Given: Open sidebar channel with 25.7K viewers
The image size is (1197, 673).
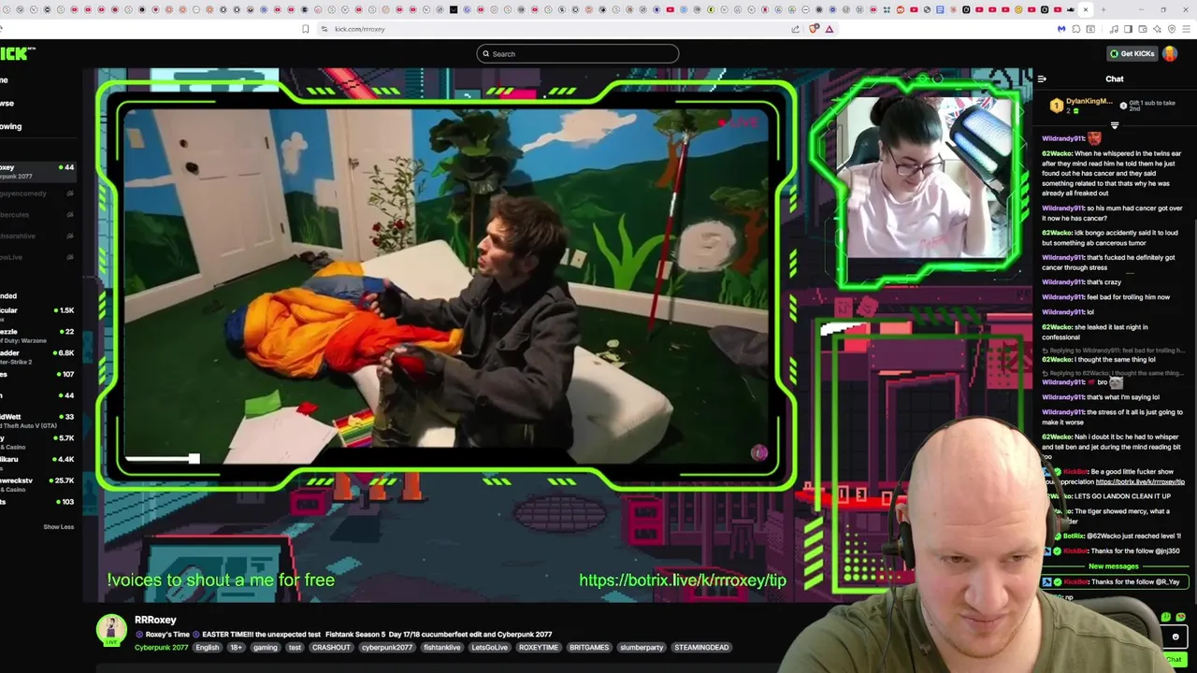Looking at the screenshot, I should (37, 484).
